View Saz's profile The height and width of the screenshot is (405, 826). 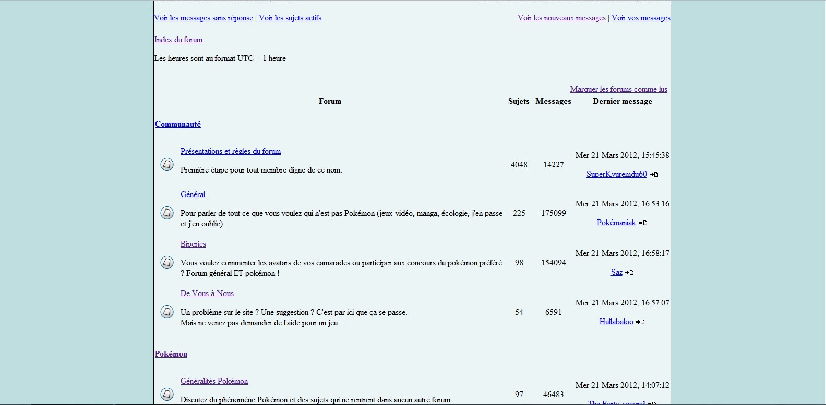point(617,272)
